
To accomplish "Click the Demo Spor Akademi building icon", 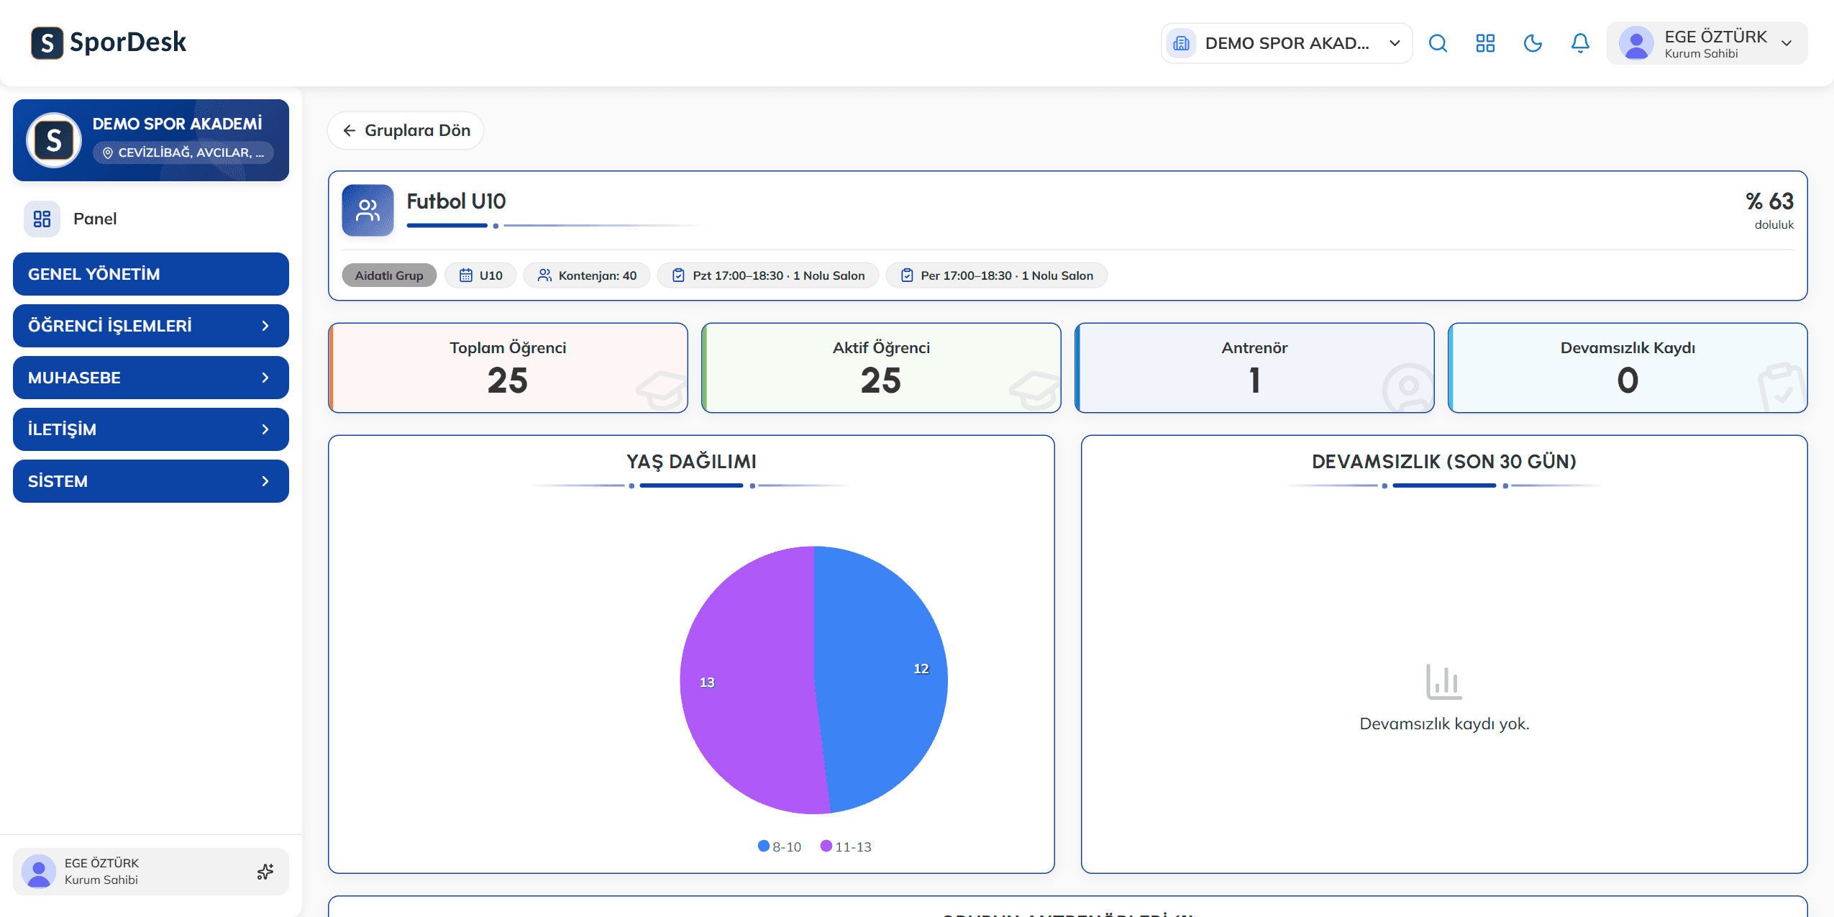I will click(1181, 43).
